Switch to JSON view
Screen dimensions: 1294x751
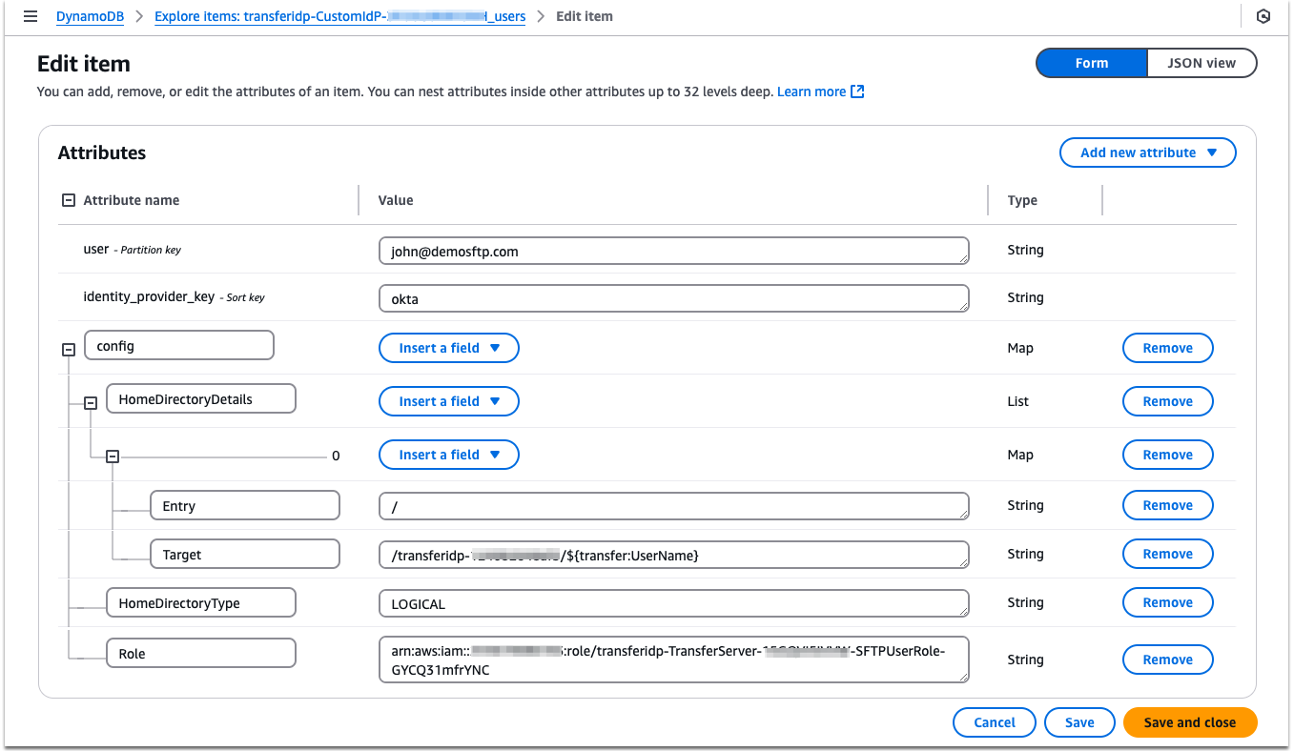[x=1201, y=62]
